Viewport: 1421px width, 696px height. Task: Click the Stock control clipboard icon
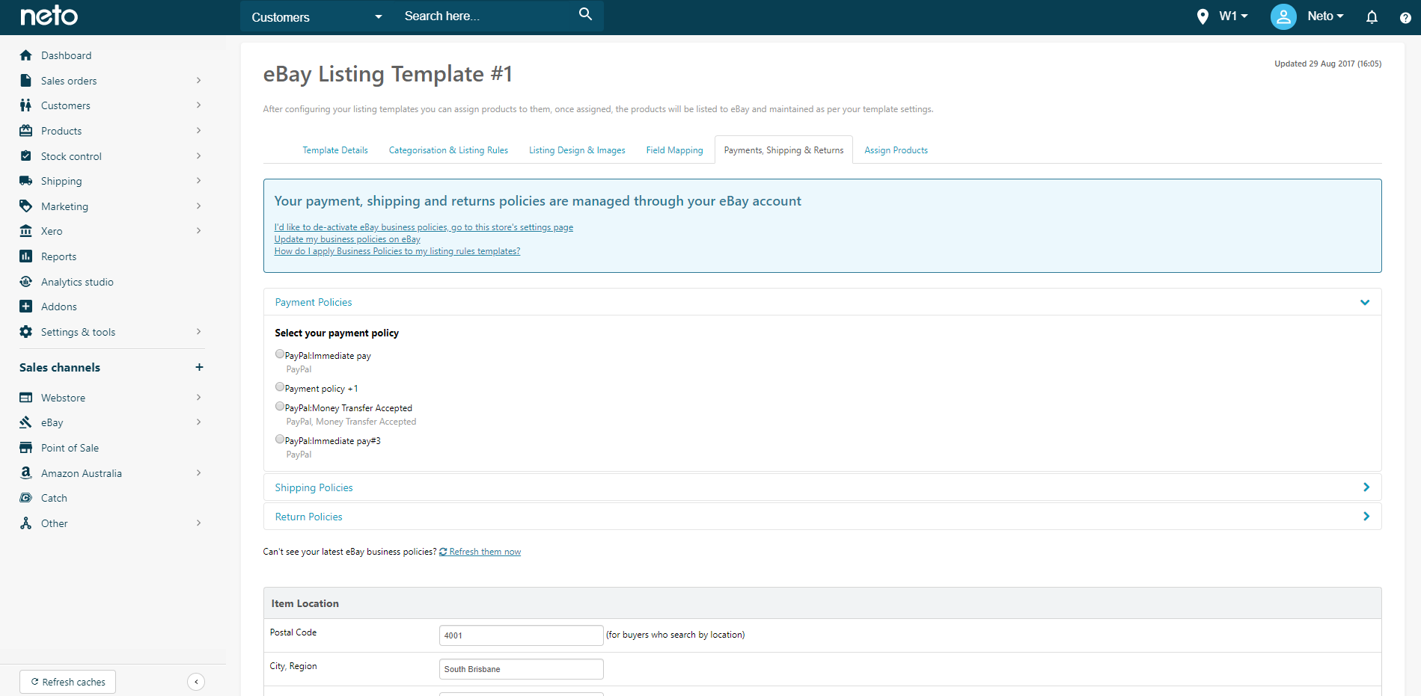click(26, 156)
